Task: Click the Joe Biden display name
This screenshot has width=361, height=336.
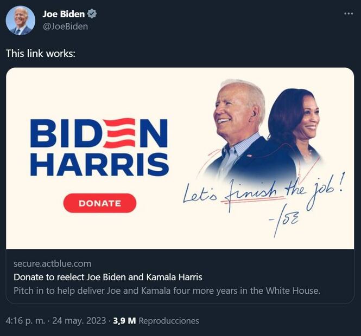Action: pos(64,14)
